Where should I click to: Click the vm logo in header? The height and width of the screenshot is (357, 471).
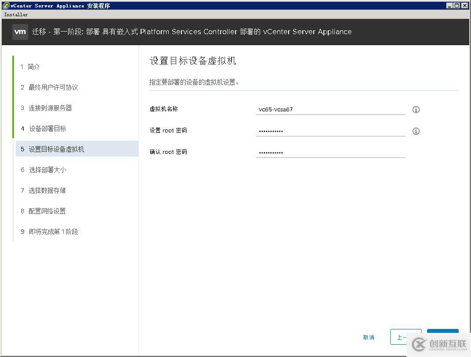pyautogui.click(x=20, y=32)
